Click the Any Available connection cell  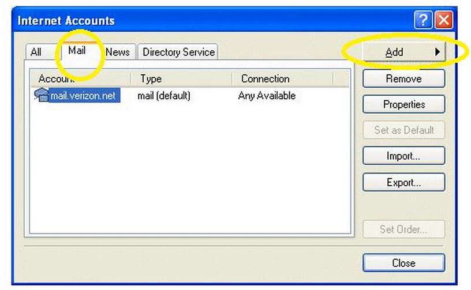point(267,96)
